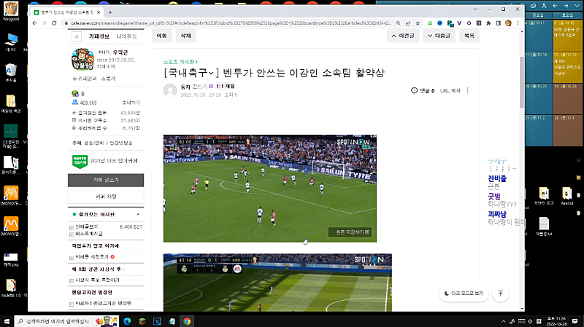This screenshot has width=584, height=327.
Task: Switch to the 나의활동 tab
Action: click(x=126, y=36)
